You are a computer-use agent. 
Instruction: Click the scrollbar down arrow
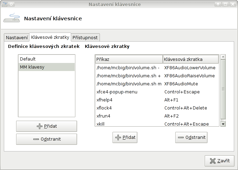coord(223,123)
